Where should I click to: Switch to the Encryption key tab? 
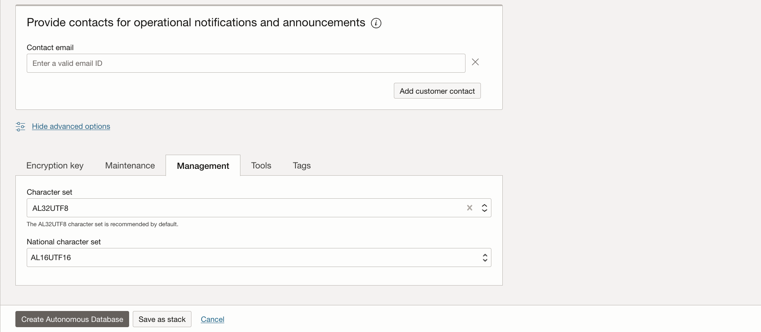coord(55,166)
